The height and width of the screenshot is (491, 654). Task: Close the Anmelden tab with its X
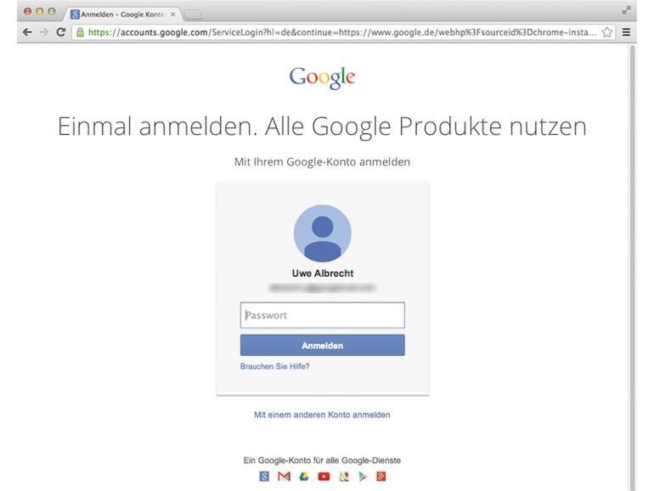click(x=172, y=14)
